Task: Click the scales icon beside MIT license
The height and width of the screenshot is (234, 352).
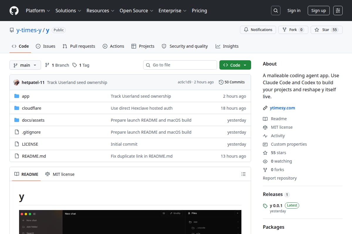Action: click(265, 127)
